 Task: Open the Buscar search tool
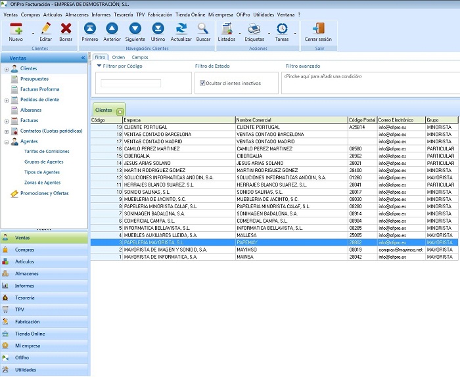click(204, 29)
